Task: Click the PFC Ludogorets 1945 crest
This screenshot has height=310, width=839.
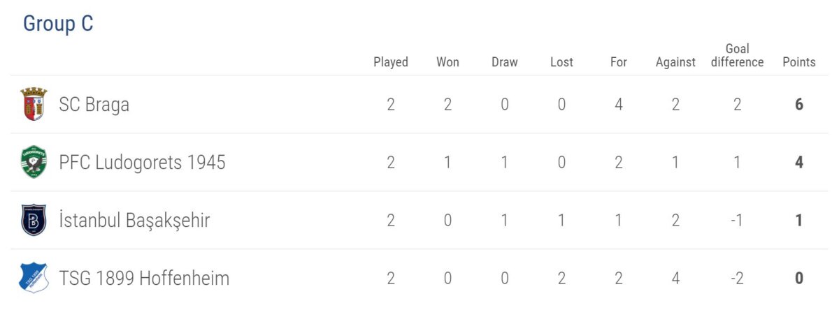Action: pyautogui.click(x=34, y=163)
